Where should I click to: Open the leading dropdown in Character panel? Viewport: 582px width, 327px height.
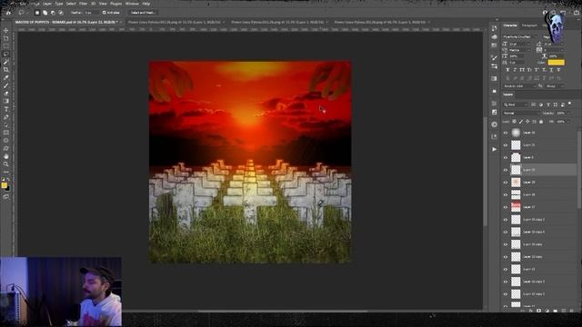(x=554, y=44)
